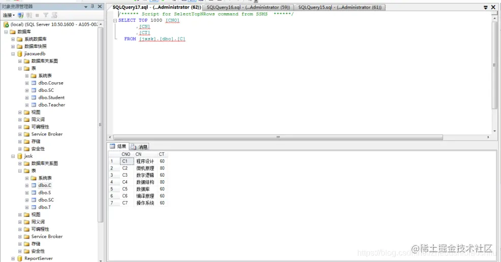Expand the dbo.Course table node
The height and width of the screenshot is (262, 501).
pos(27,83)
